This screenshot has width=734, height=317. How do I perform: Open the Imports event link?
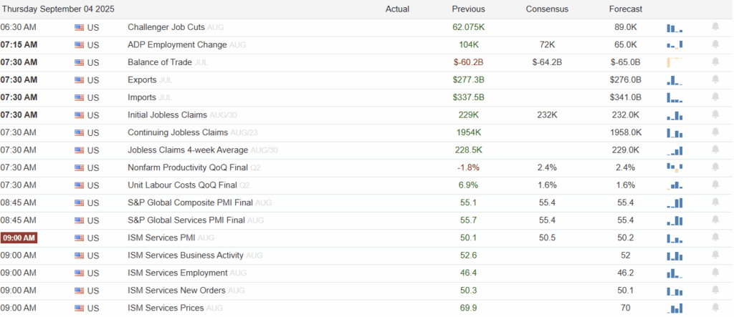pos(144,97)
